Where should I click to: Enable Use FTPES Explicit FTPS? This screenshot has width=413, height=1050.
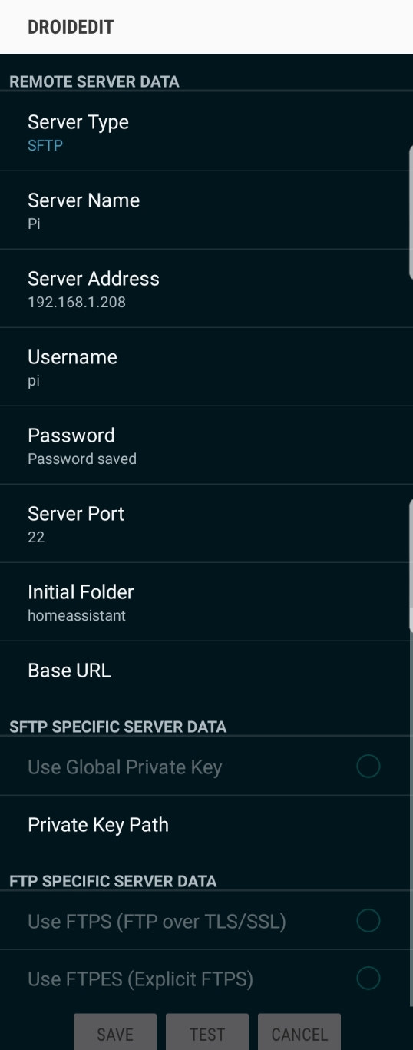368,979
